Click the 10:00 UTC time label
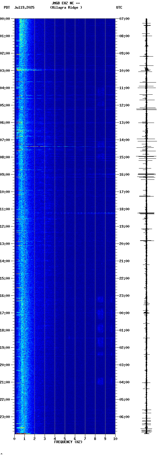Viewport: 159px width, 457px height. 124,71
